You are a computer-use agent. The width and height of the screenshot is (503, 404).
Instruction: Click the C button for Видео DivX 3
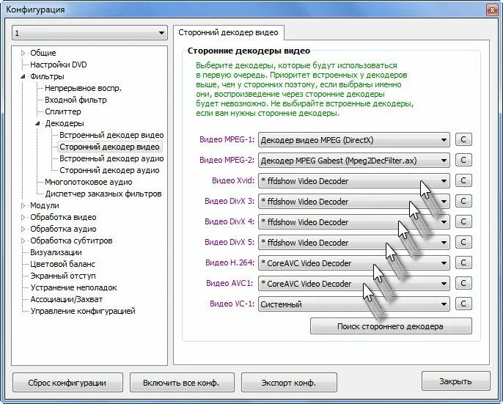463,201
